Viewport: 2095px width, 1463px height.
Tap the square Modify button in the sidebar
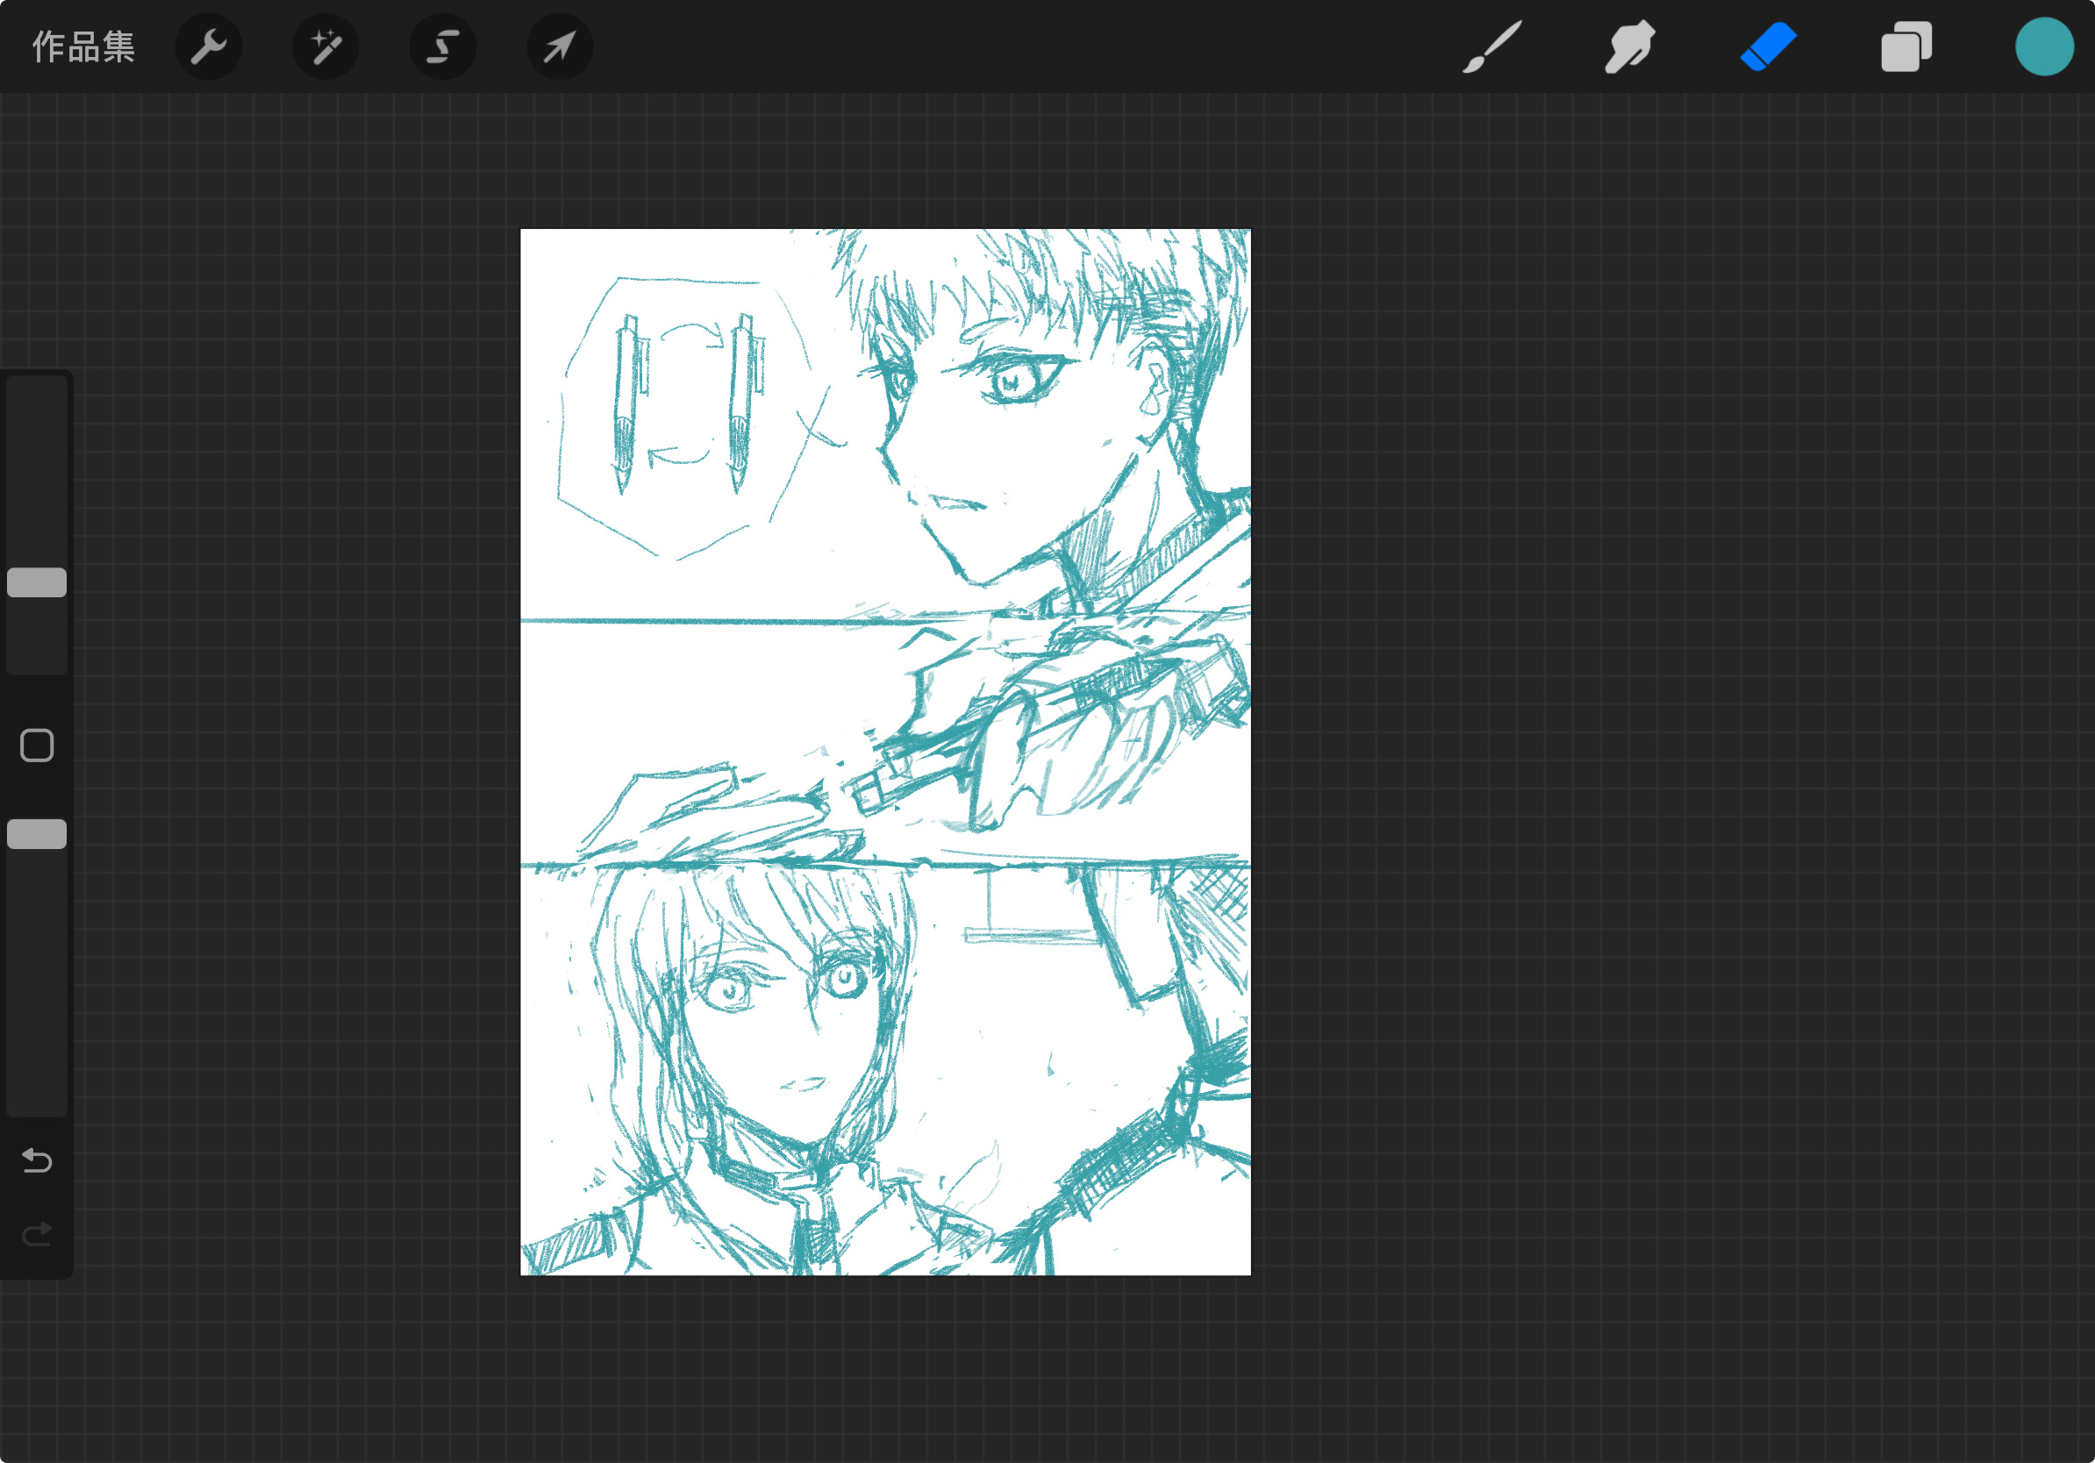coord(37,746)
